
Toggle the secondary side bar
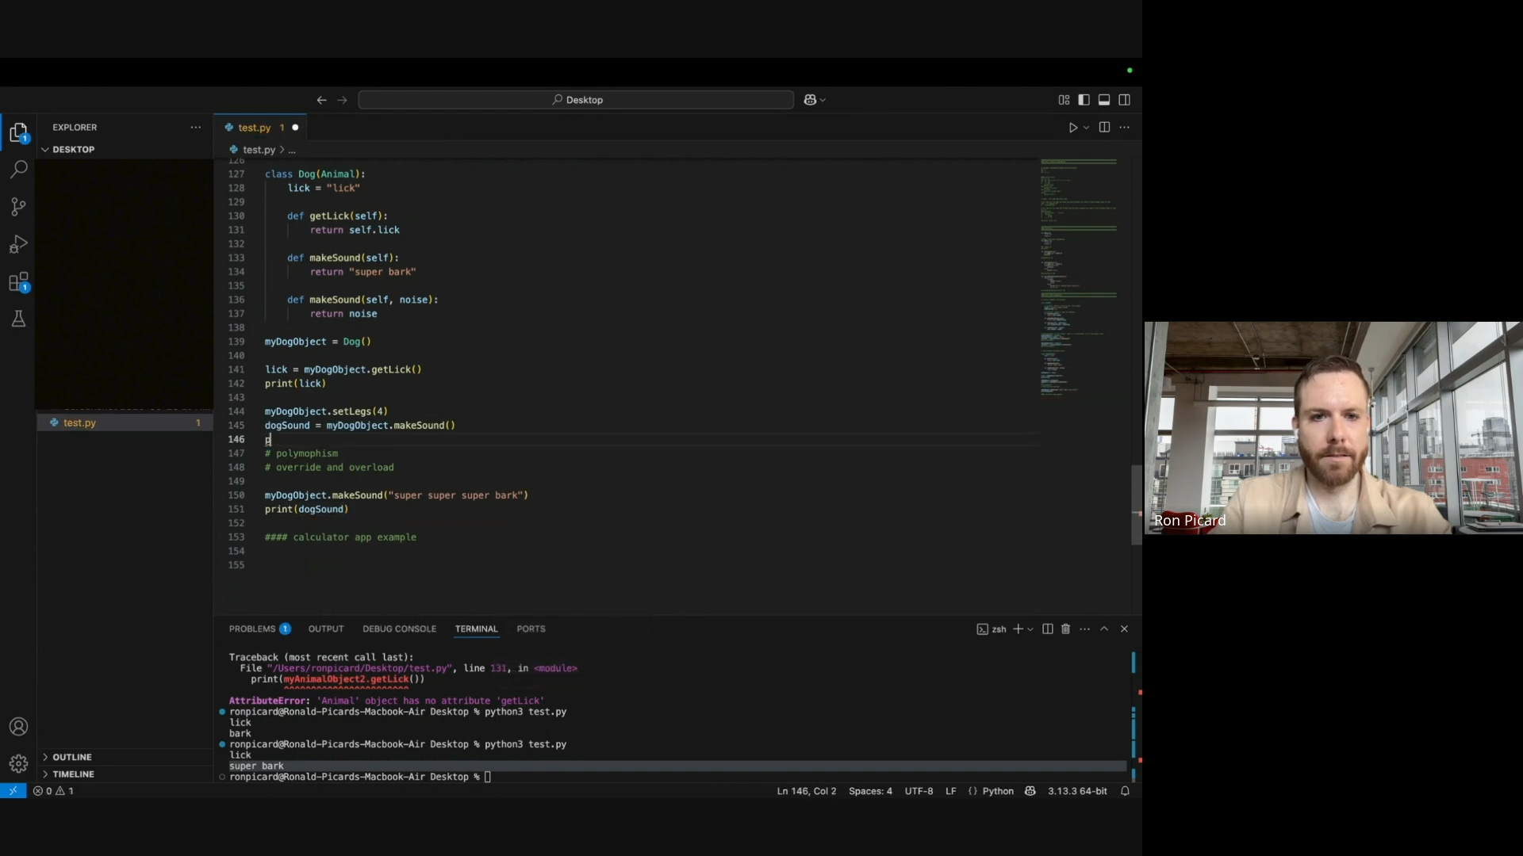point(1124,100)
